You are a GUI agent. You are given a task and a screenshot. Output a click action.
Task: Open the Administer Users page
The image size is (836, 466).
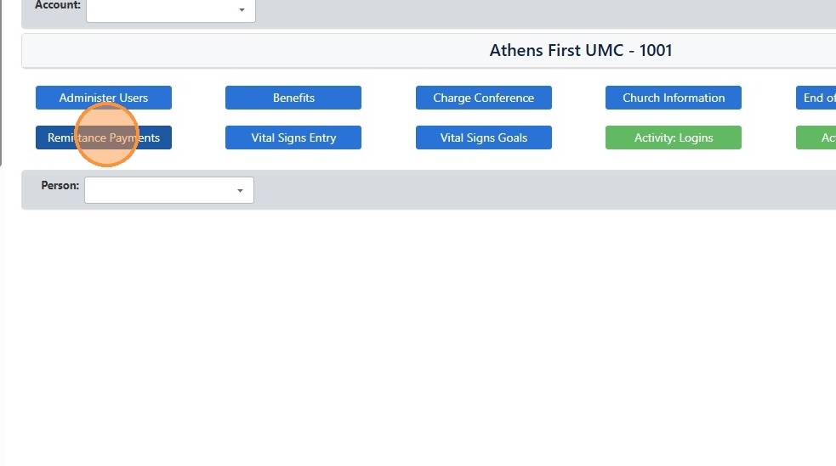[103, 98]
